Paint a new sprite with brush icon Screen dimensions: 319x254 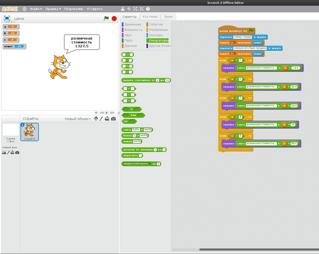(x=101, y=119)
